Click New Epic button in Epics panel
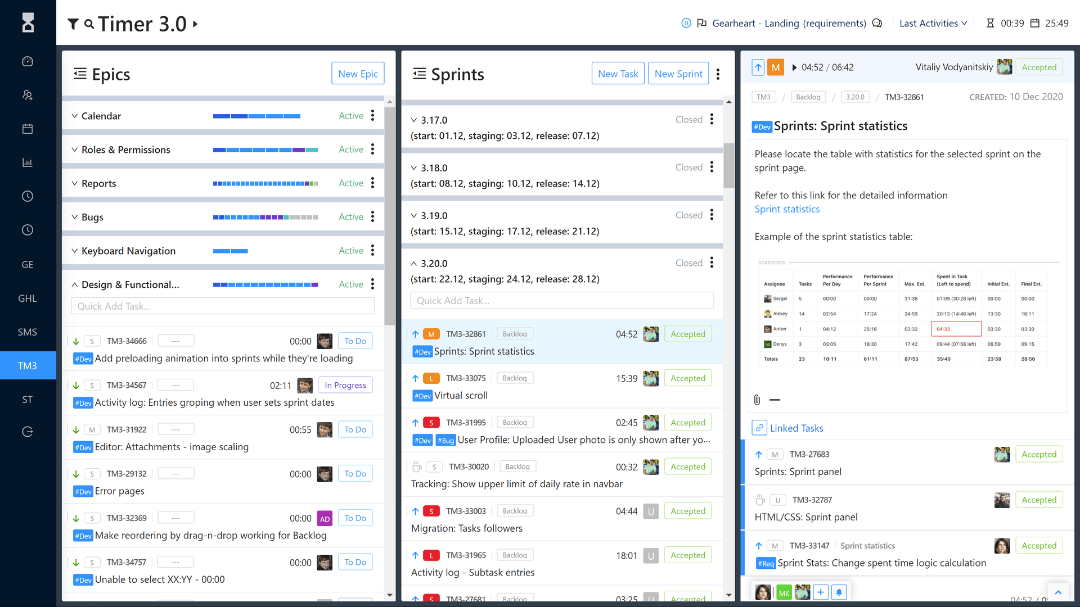The height and width of the screenshot is (607, 1080). coord(358,74)
